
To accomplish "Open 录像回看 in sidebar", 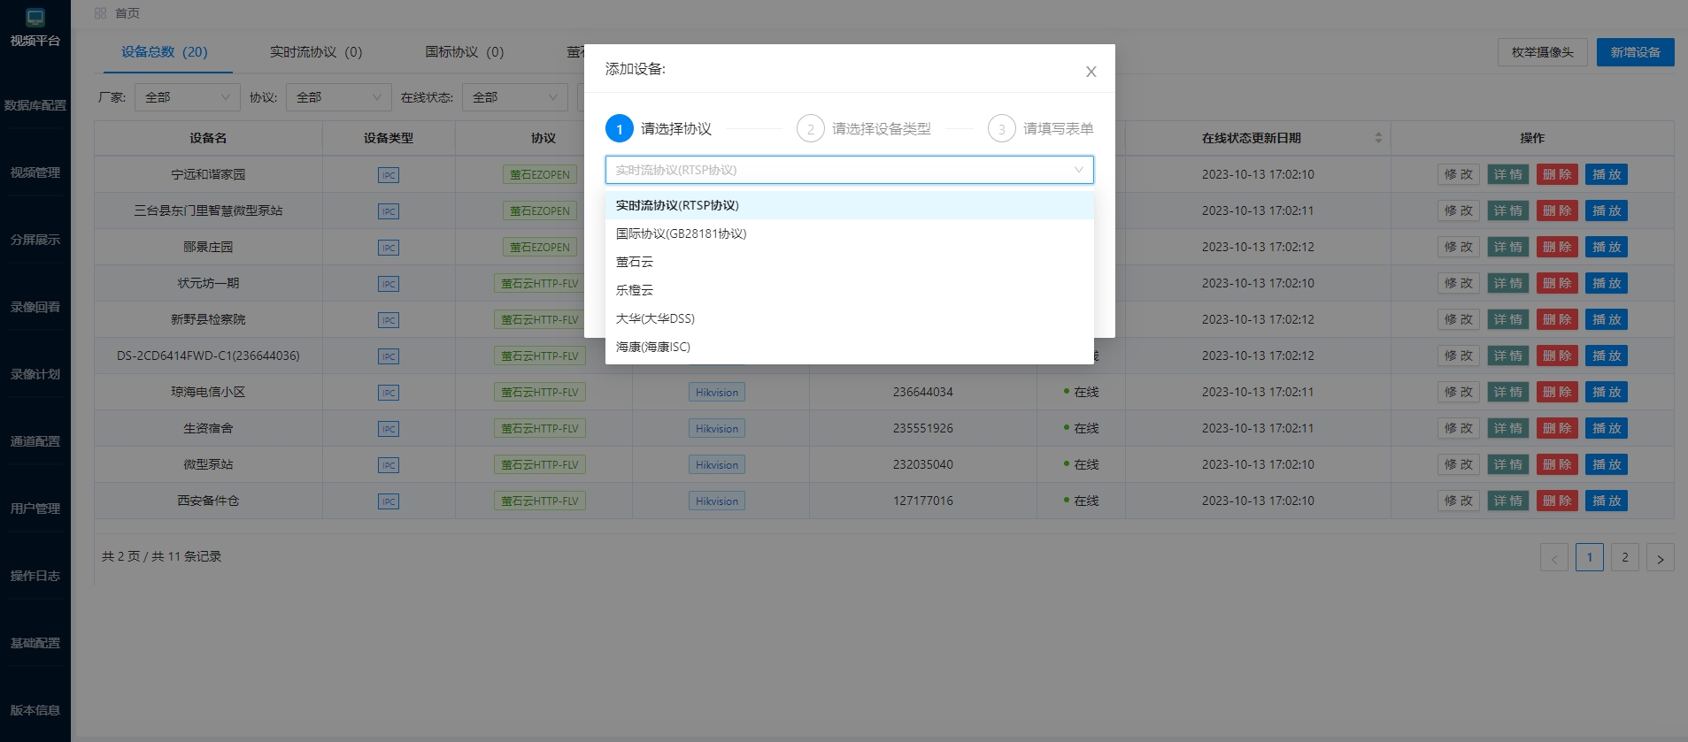I will (x=35, y=307).
